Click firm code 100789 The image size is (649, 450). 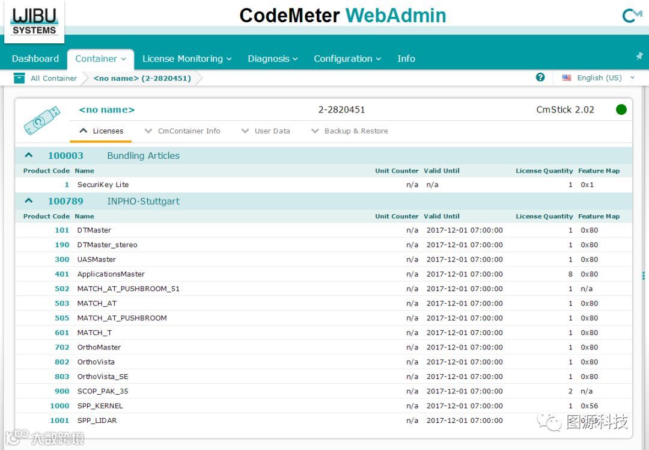[x=66, y=201]
